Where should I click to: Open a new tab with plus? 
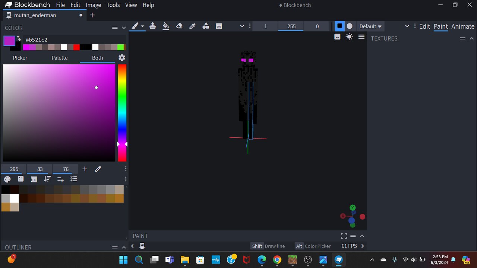(x=92, y=15)
